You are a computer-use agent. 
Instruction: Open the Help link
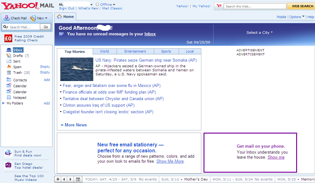point(311,17)
